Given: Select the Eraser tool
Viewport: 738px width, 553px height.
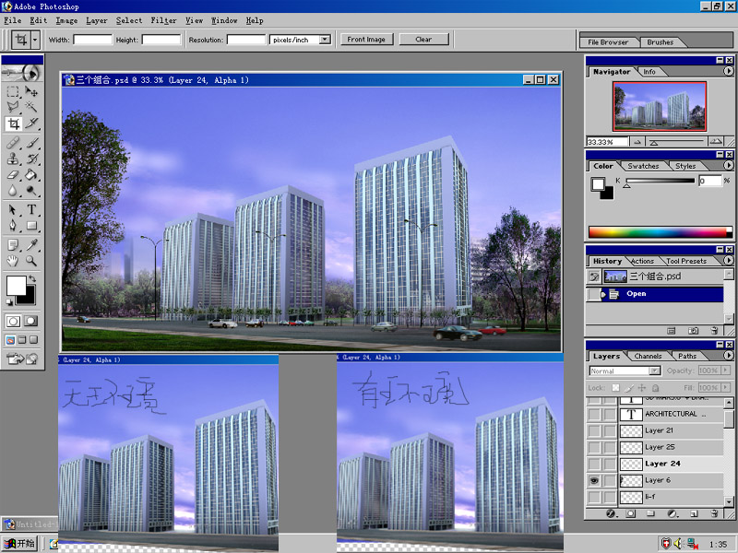Looking at the screenshot, I should [13, 174].
